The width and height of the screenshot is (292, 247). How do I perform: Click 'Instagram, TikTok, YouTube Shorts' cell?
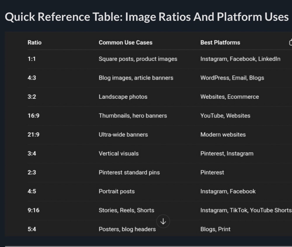246,210
